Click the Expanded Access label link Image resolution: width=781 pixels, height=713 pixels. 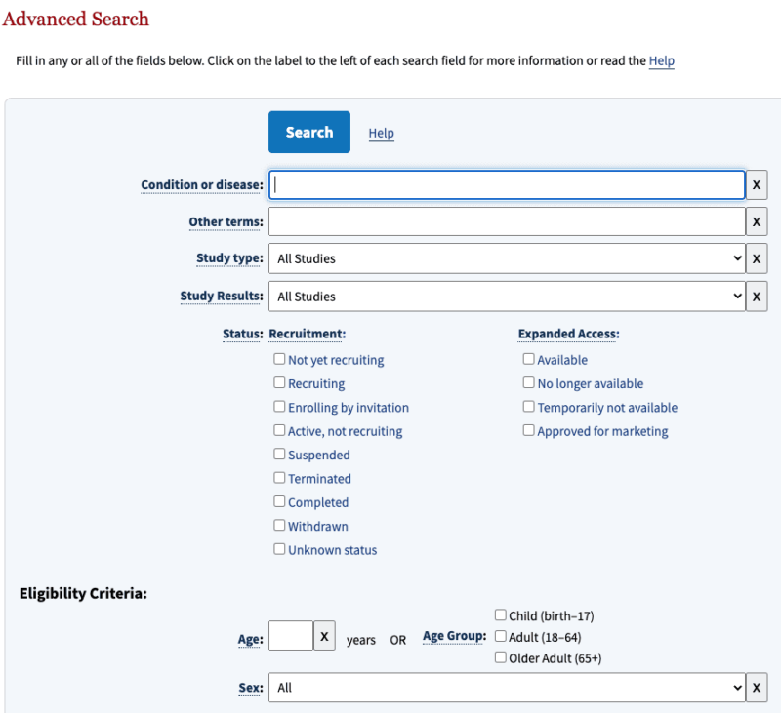point(567,334)
